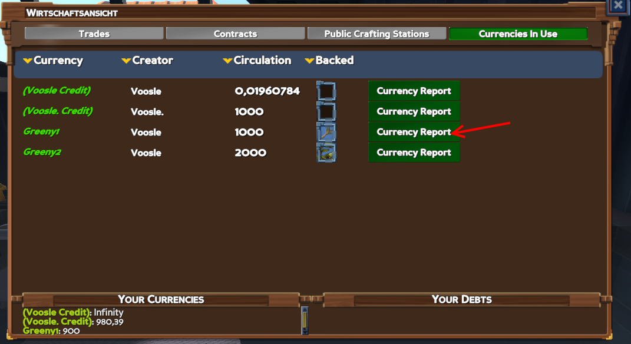
Task: Open Currency Report for Greeny2
Action: 414,153
